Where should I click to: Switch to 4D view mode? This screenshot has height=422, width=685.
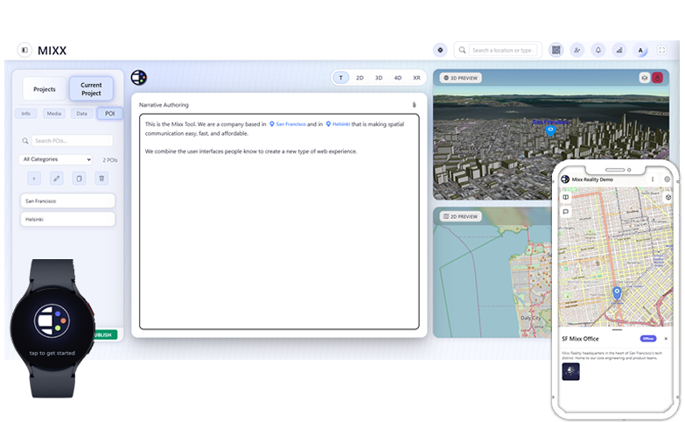click(x=397, y=78)
